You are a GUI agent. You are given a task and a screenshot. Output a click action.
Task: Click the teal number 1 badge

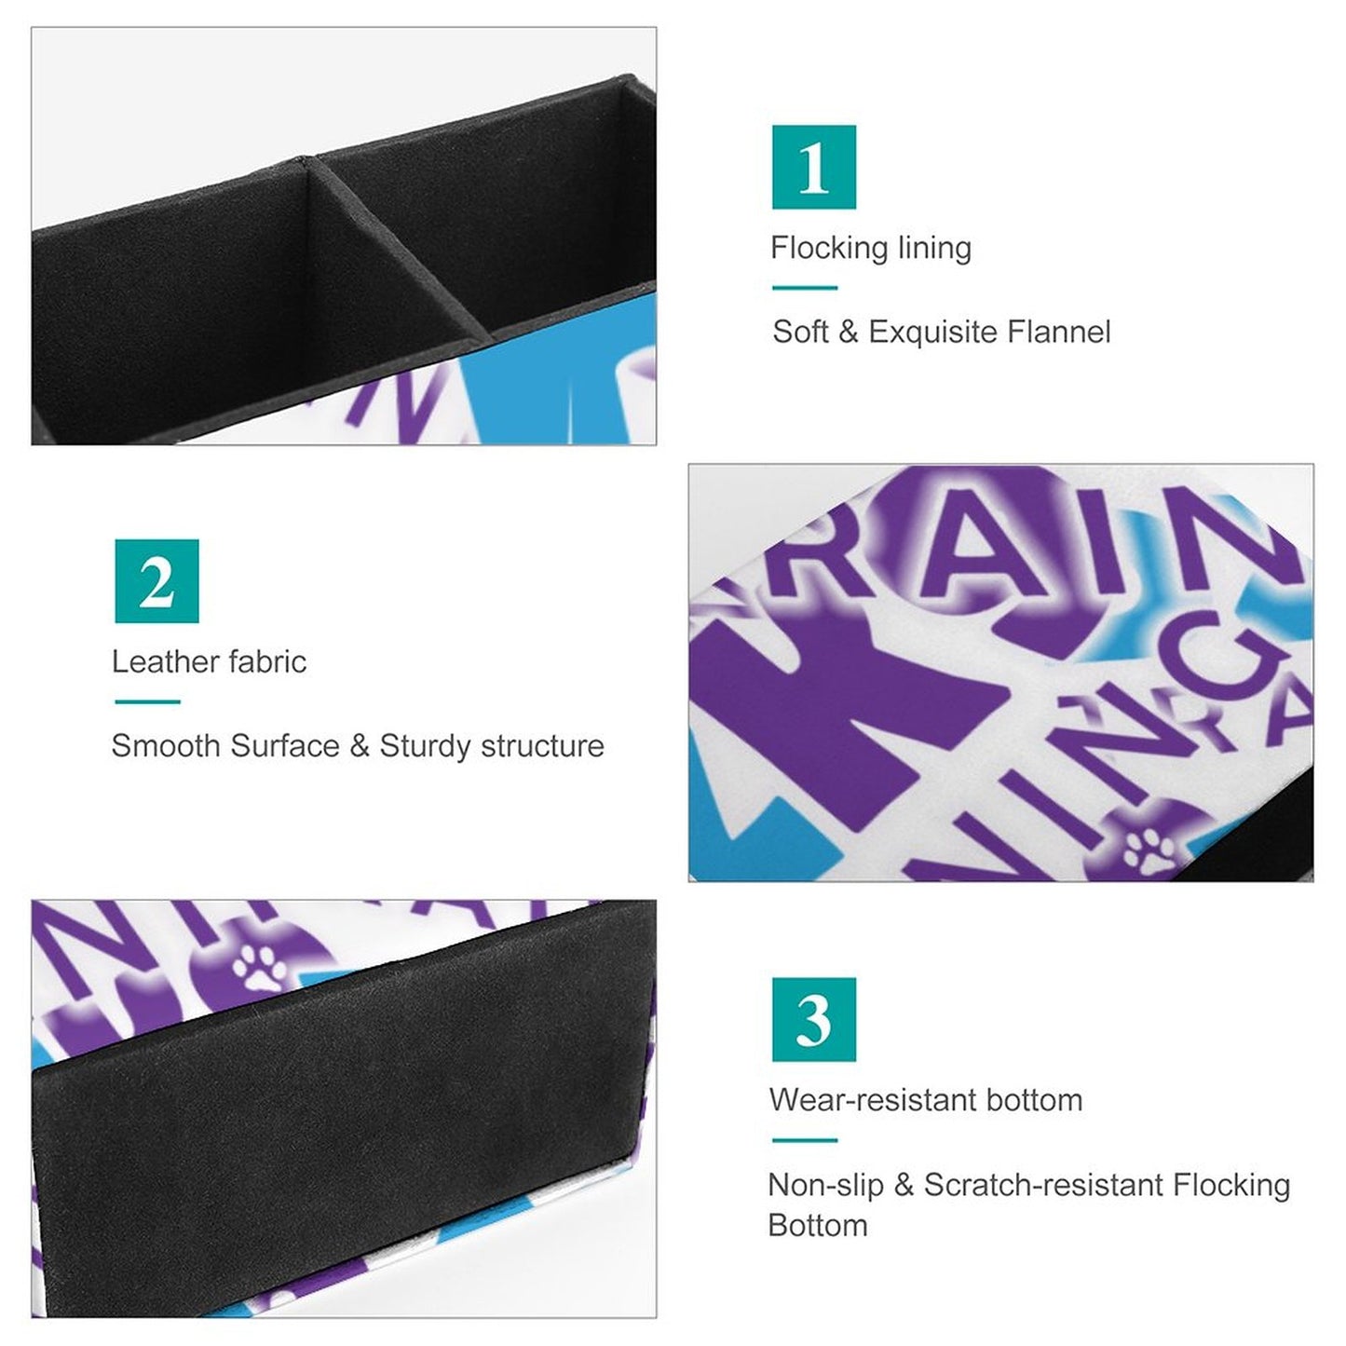813,167
